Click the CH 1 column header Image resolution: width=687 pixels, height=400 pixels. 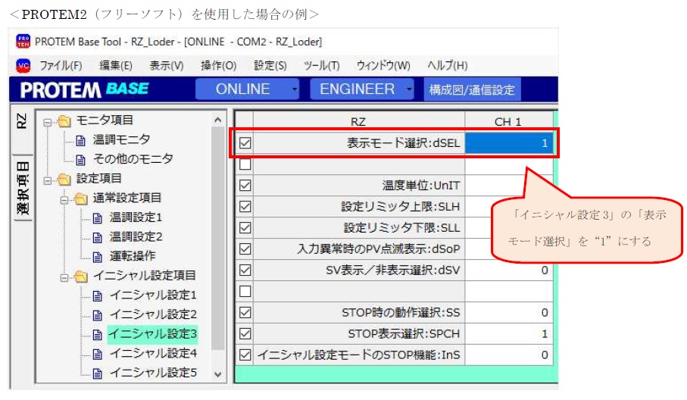click(x=509, y=121)
